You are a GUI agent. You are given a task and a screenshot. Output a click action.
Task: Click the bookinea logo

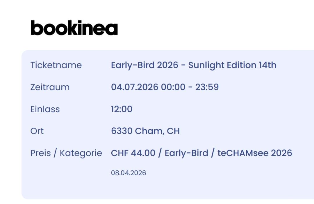(74, 28)
